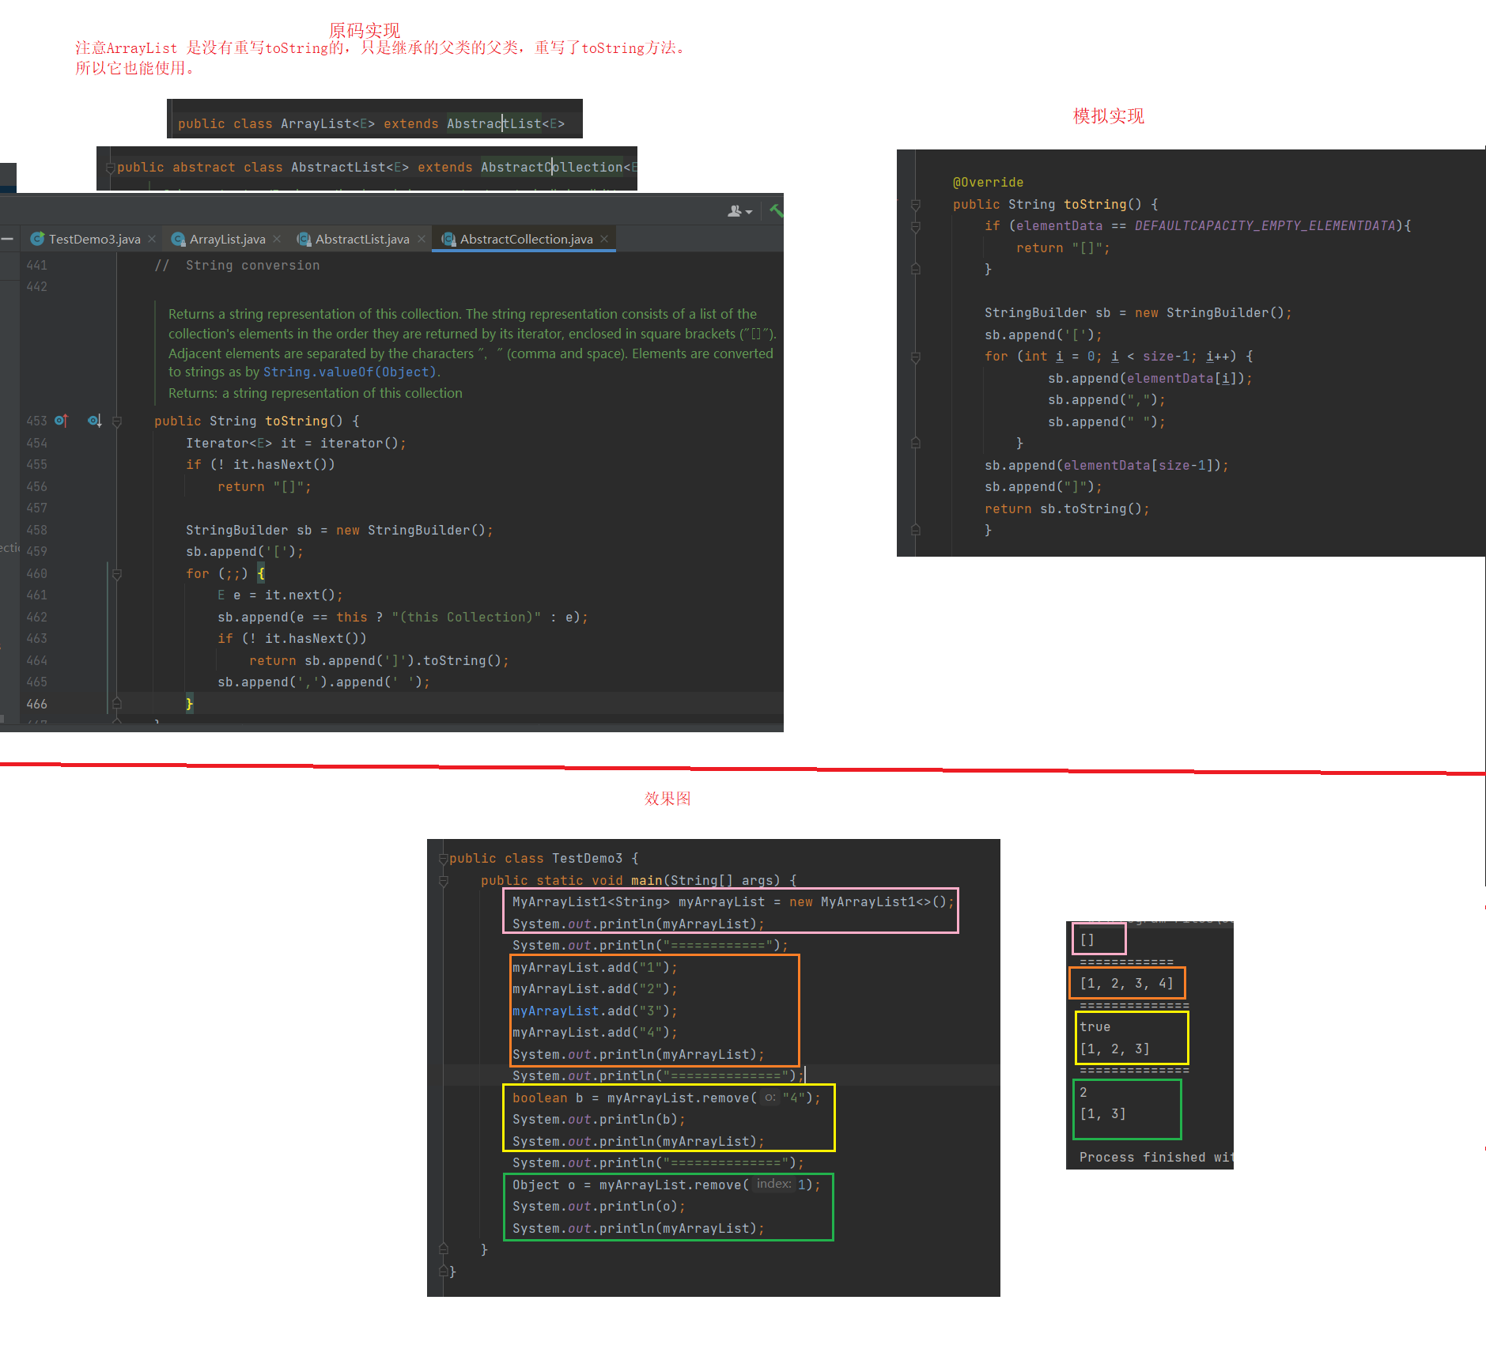
Task: Collapse the simulated toString method fold
Action: 916,205
